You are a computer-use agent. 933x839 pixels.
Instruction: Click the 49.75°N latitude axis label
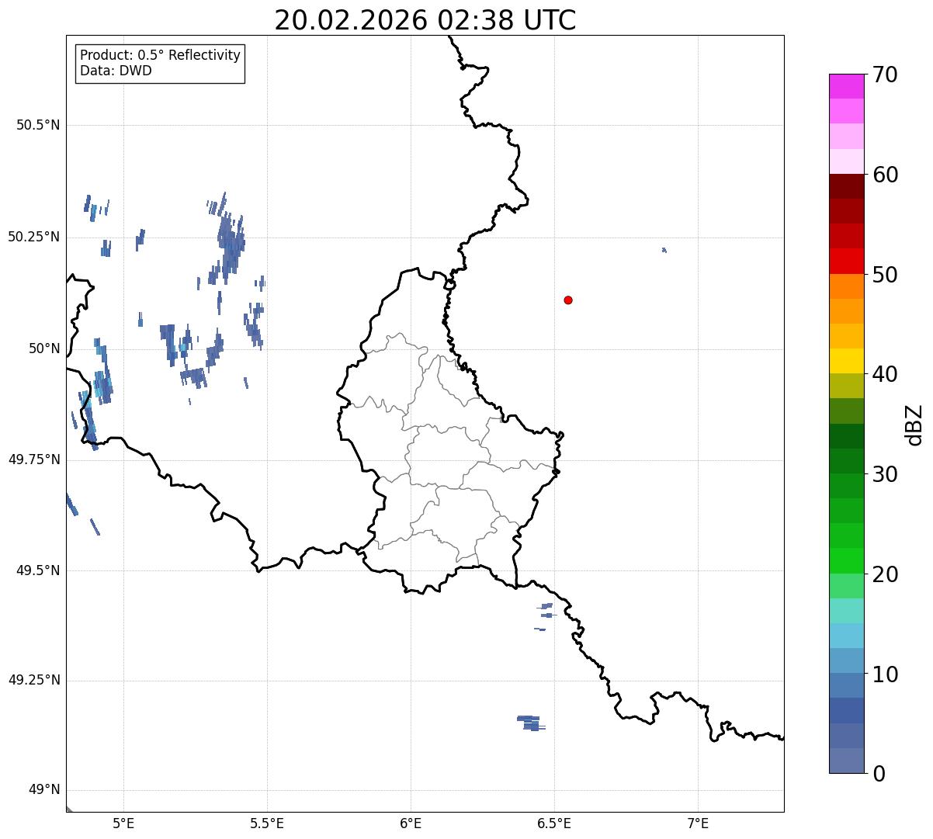[34, 459]
